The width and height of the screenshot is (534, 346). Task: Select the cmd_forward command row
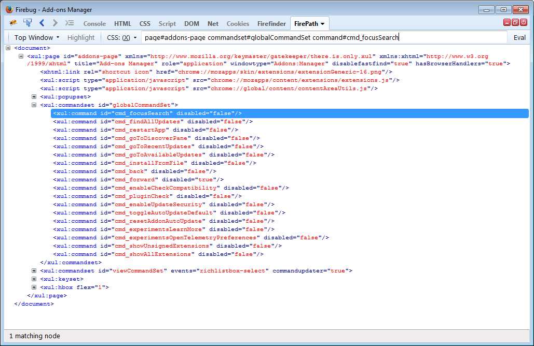coord(138,179)
